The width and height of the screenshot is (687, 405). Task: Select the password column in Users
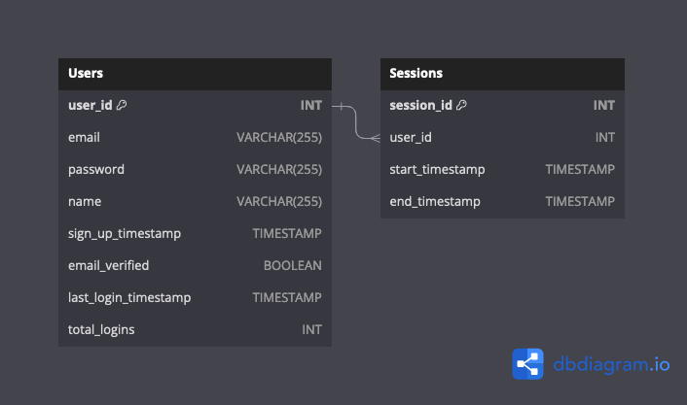point(195,169)
